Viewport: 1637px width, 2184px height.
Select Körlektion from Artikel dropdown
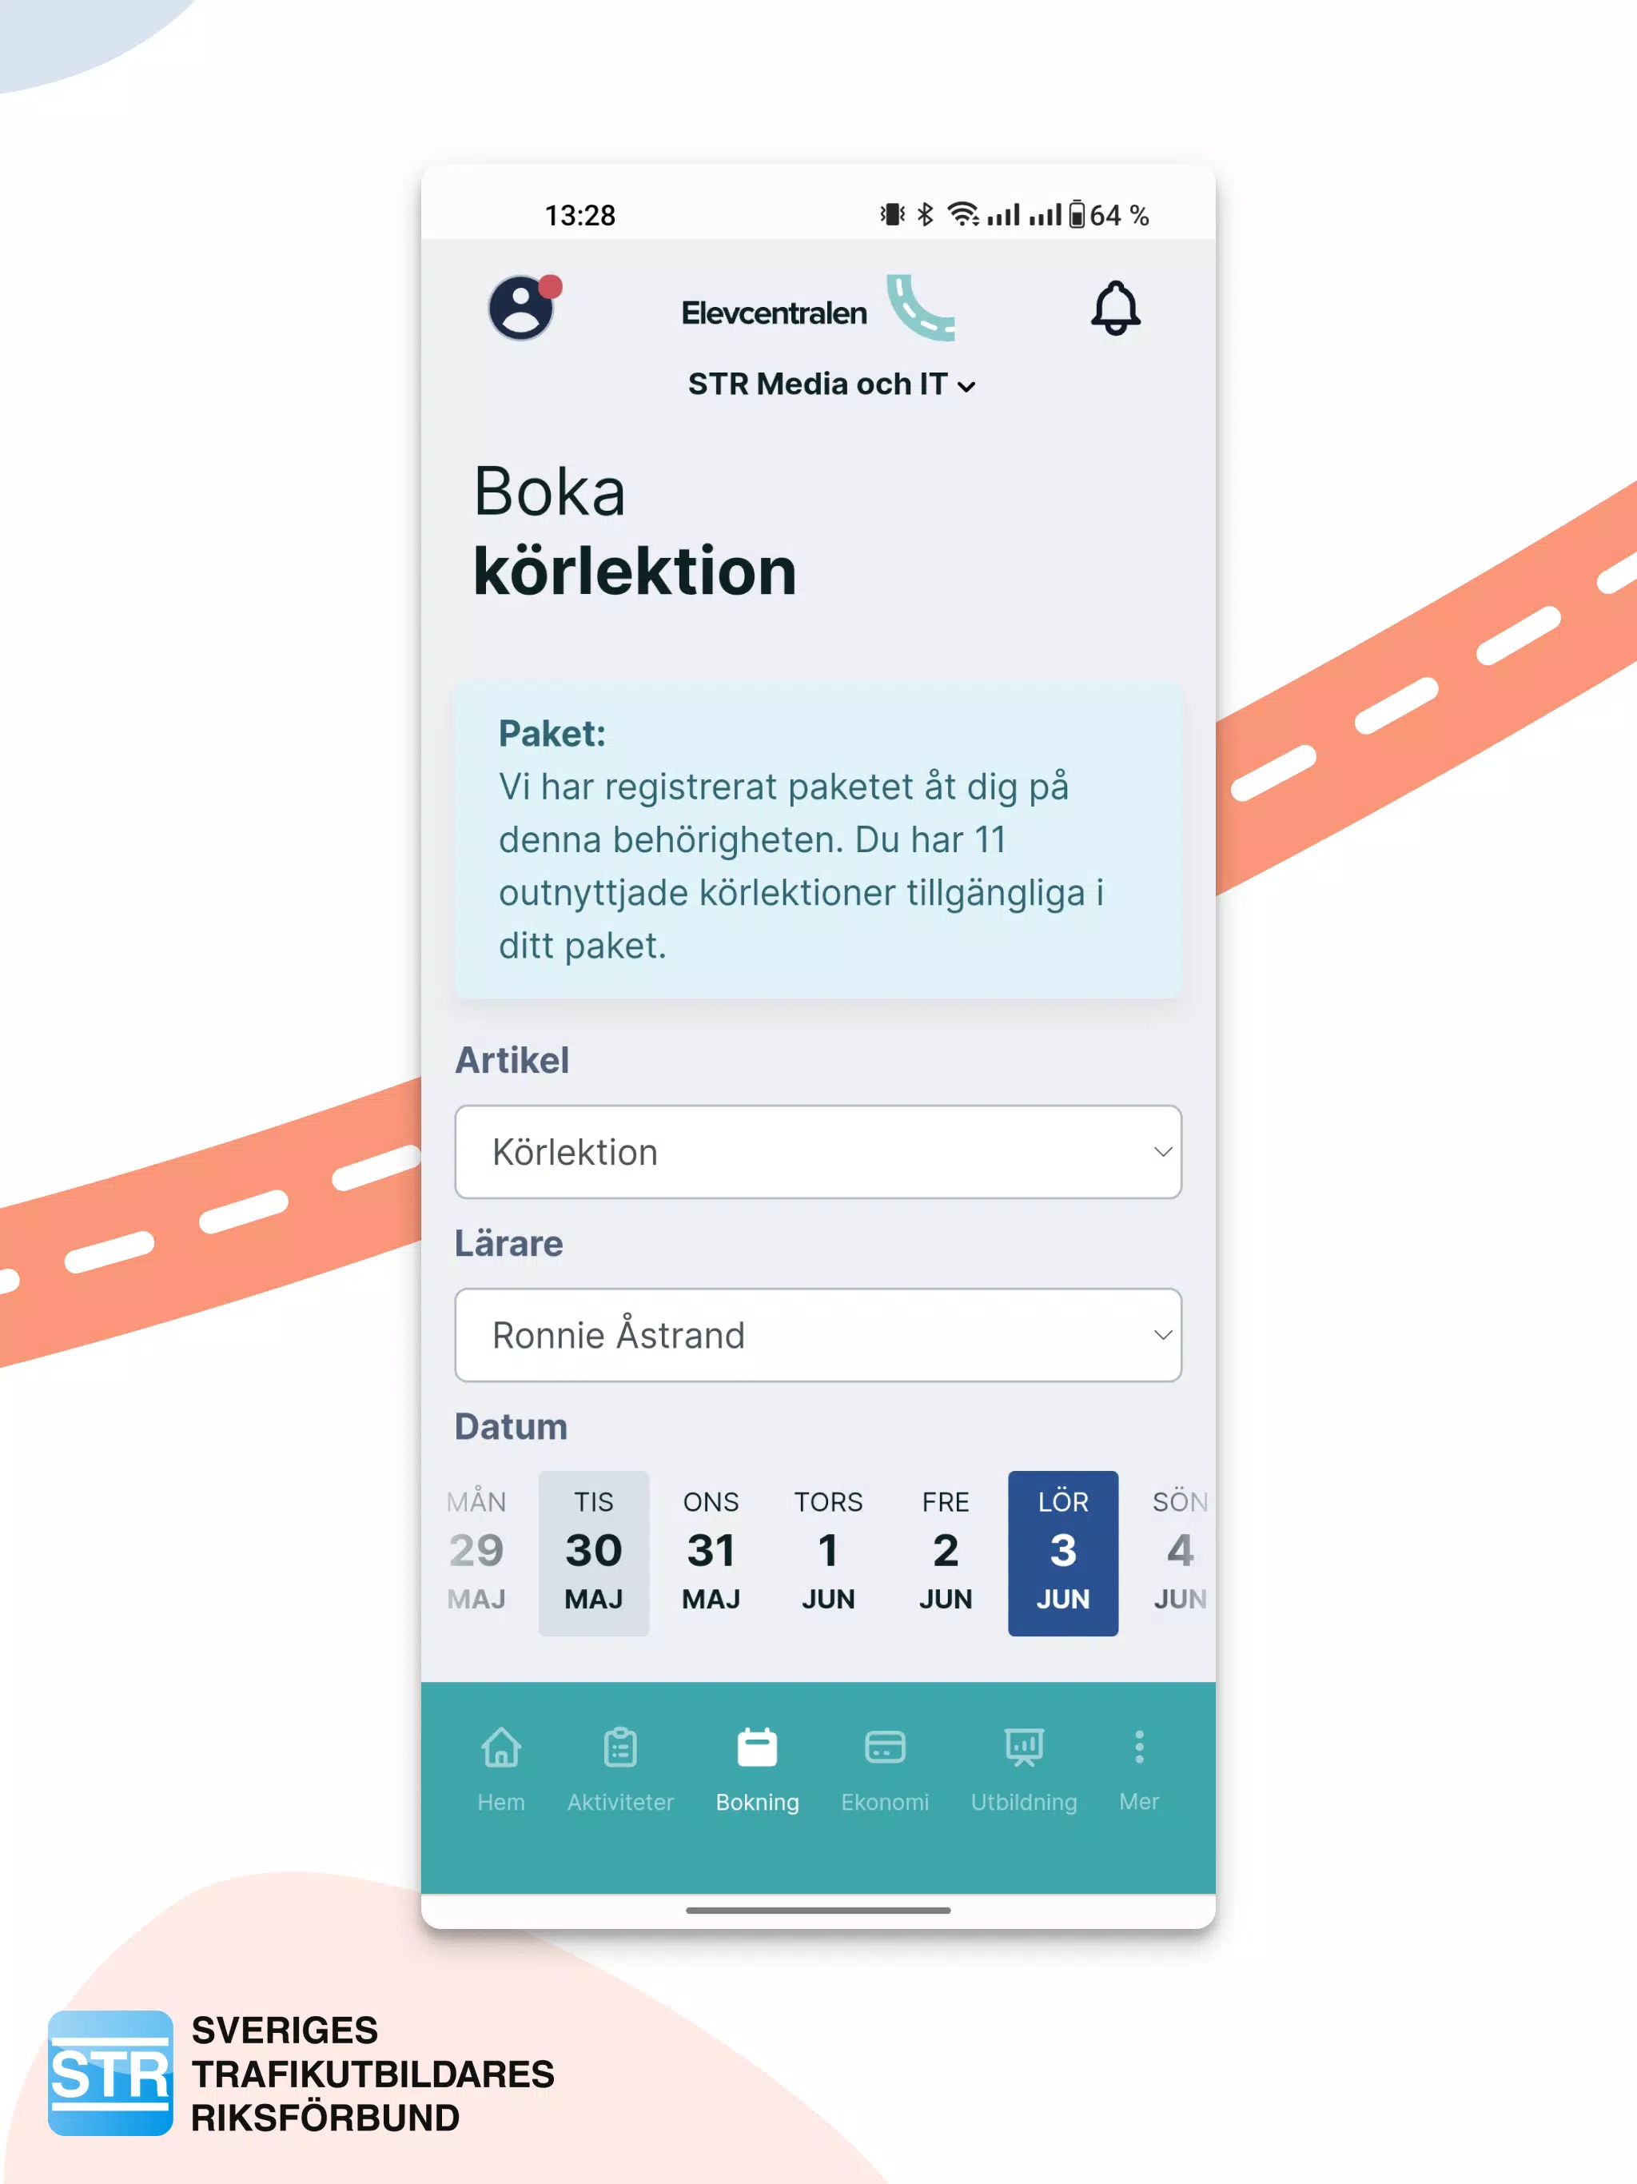point(818,1152)
